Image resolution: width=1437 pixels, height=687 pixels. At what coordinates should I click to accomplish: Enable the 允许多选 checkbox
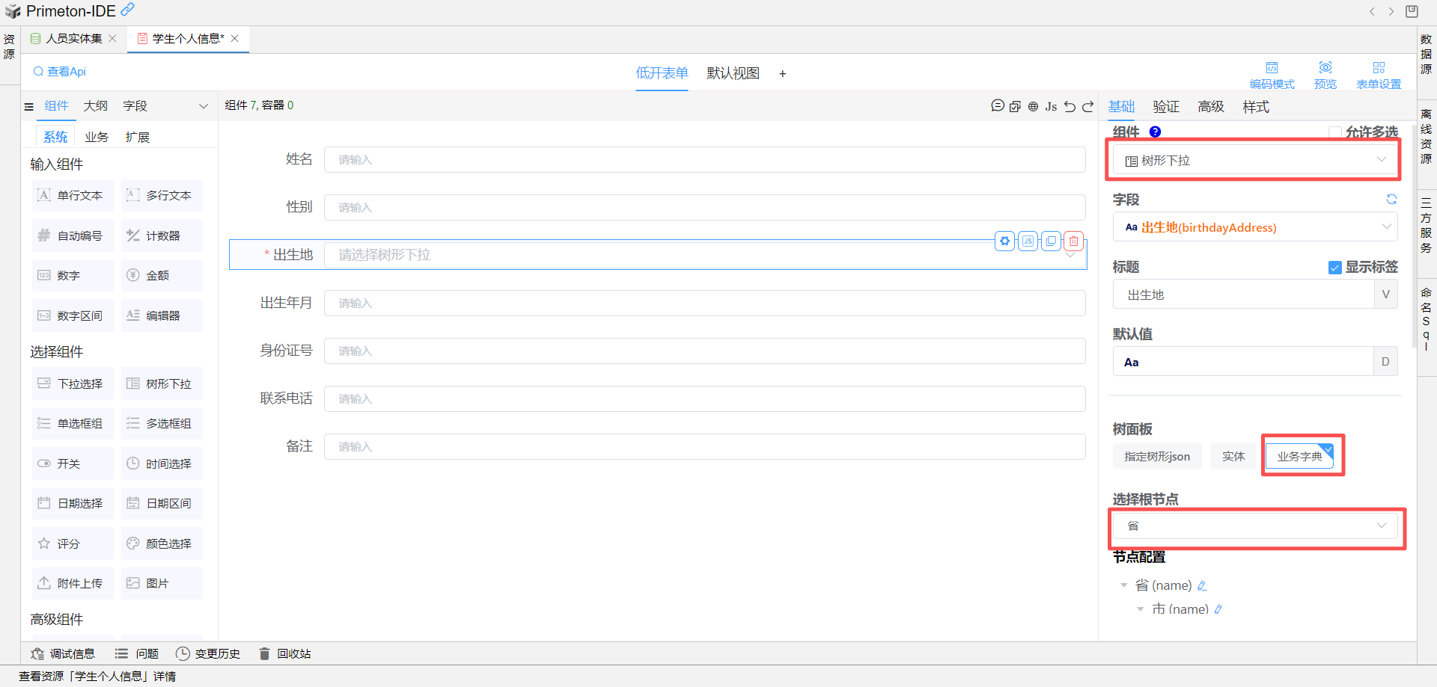coord(1334,132)
